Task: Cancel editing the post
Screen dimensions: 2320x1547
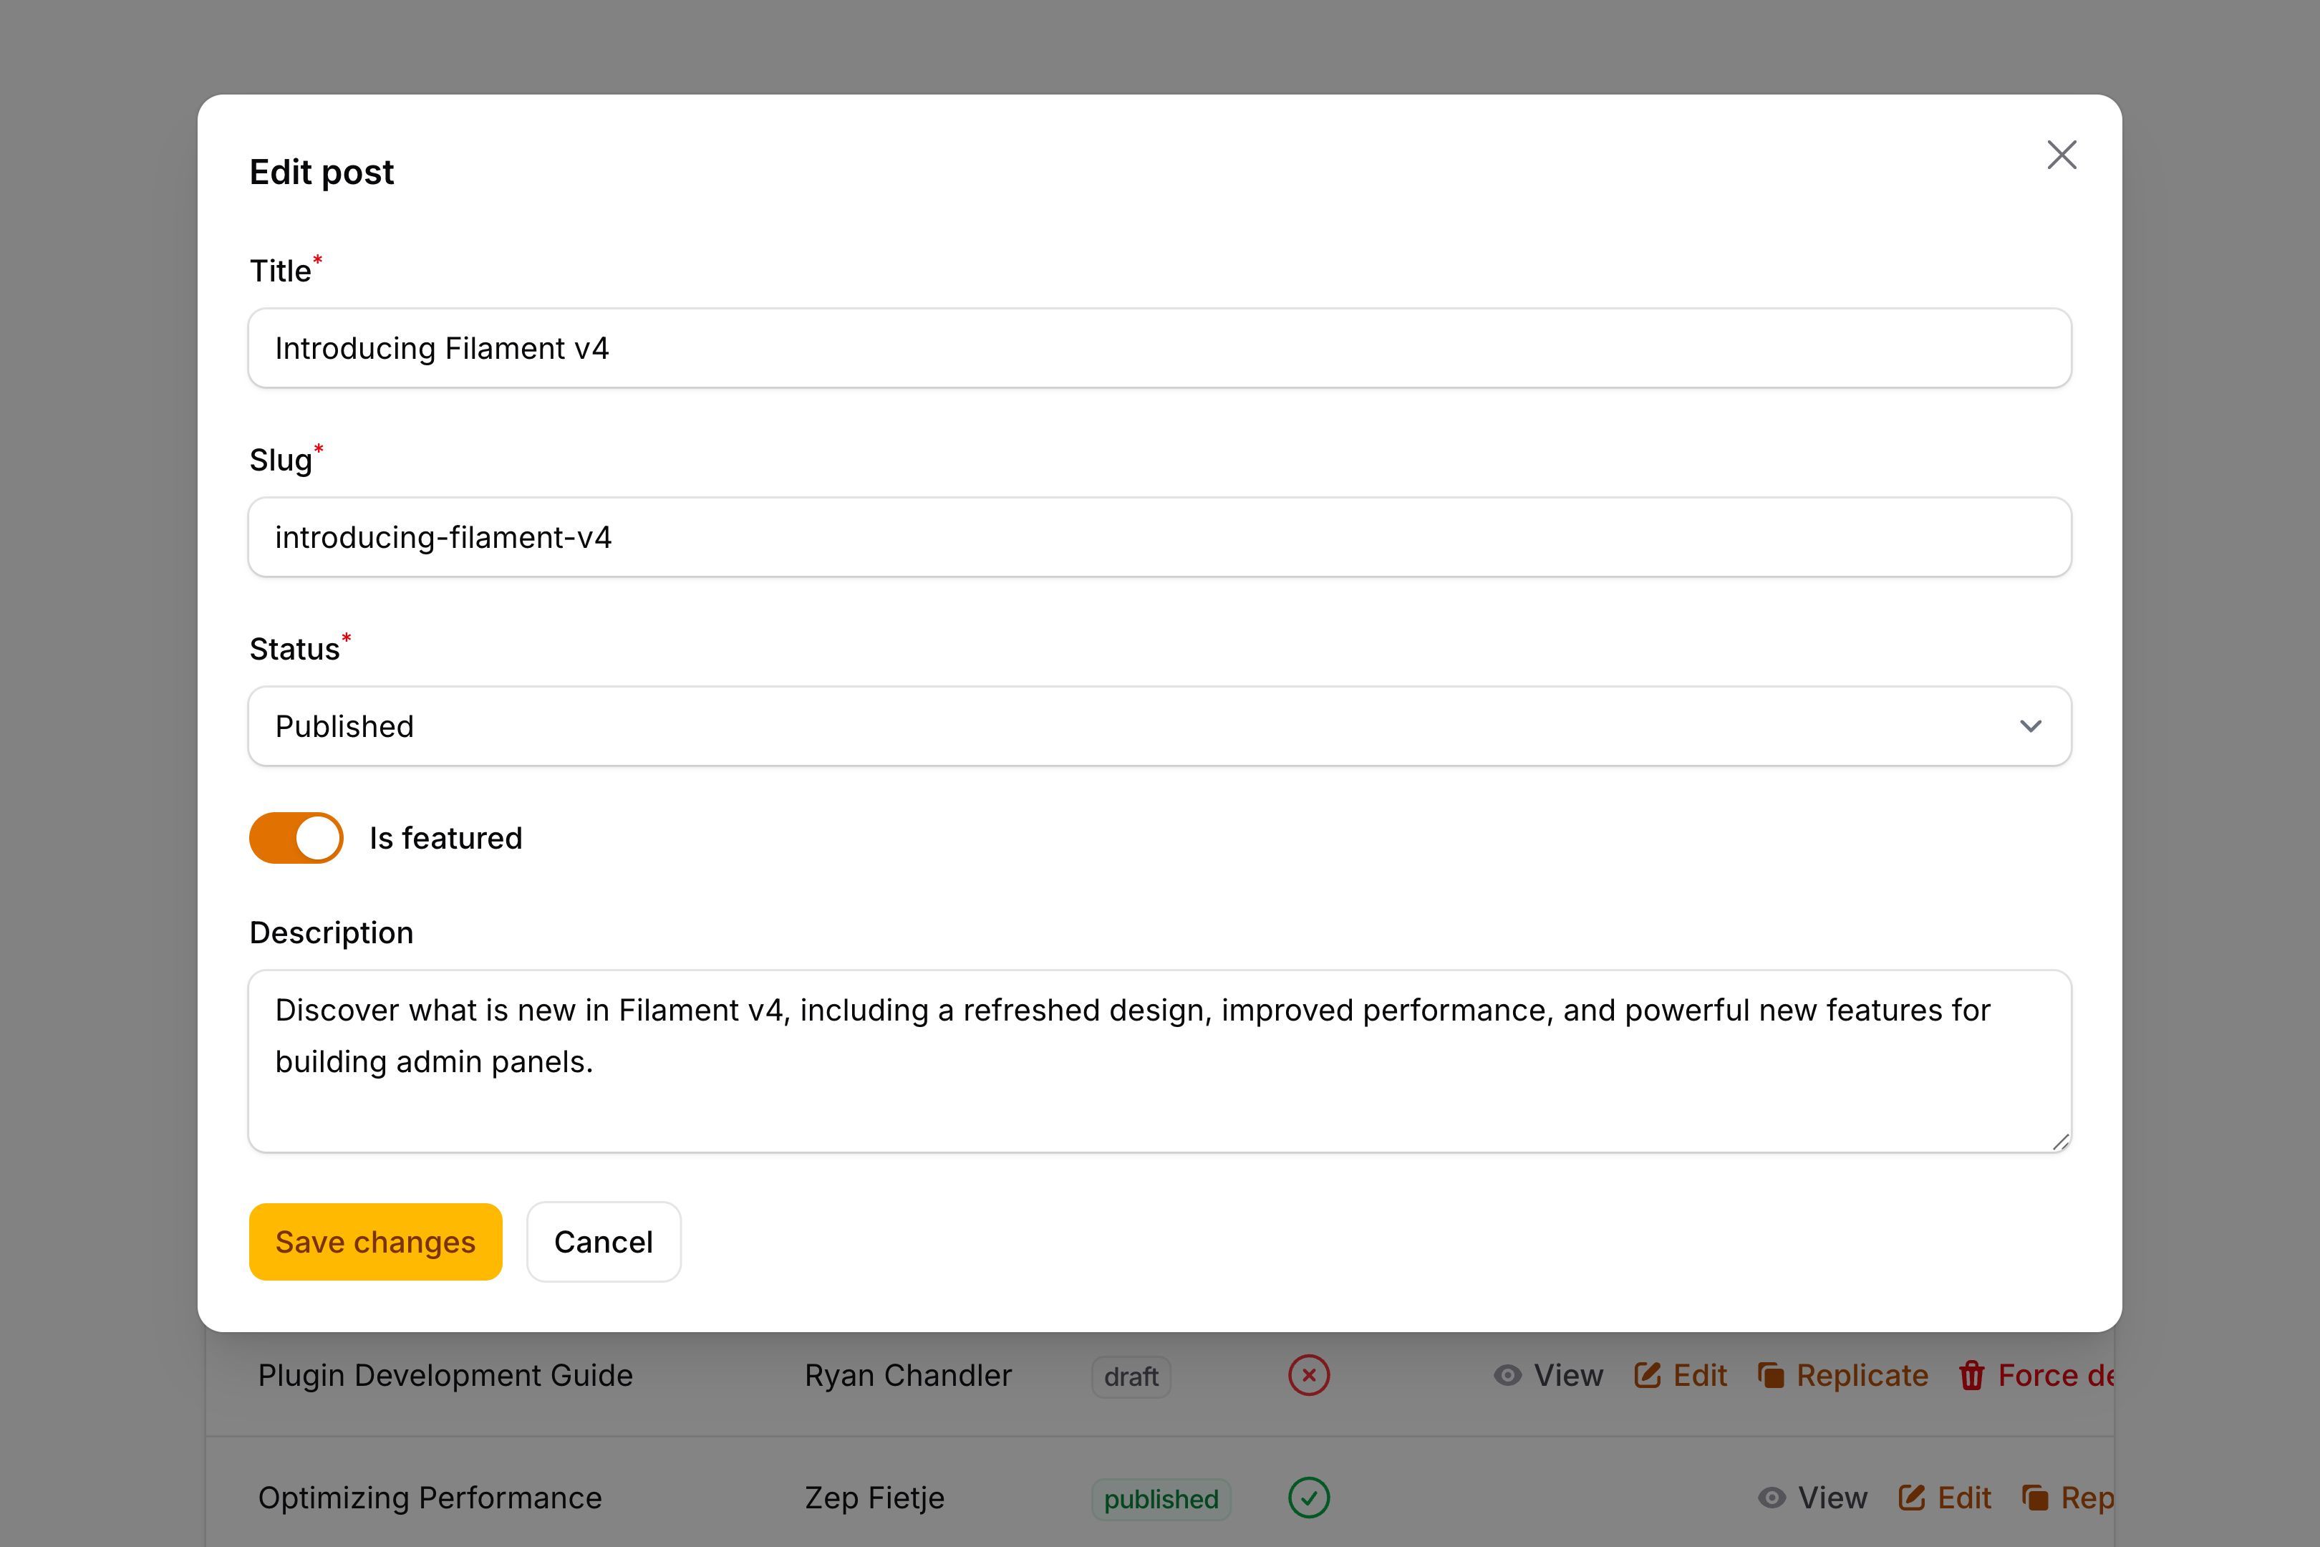Action: [x=604, y=1242]
